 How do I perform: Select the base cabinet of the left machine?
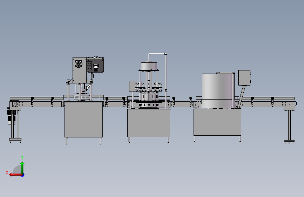point(83,120)
